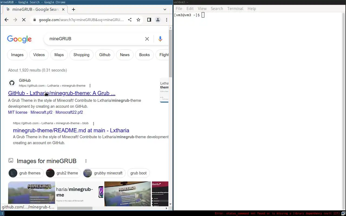Image resolution: width=346 pixels, height=216 pixels.
Task: Filter results by Images
Action: click(x=17, y=55)
